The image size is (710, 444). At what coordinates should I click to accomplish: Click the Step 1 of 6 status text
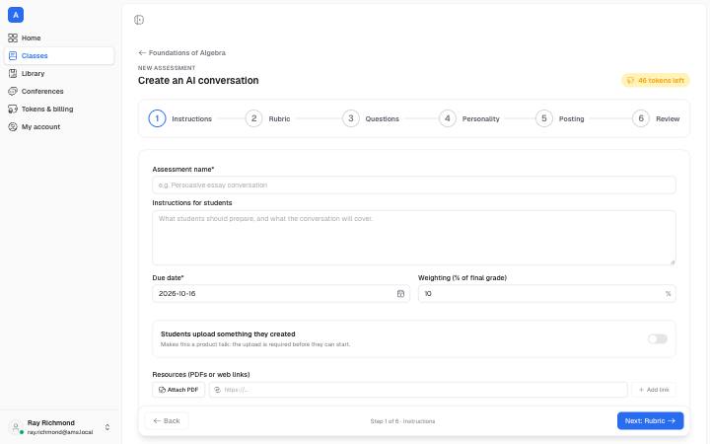[x=402, y=421]
